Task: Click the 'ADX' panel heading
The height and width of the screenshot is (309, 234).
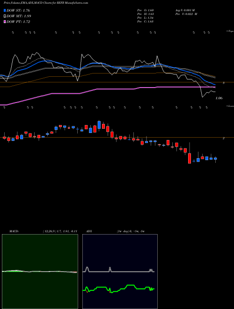Action: pos(89,231)
